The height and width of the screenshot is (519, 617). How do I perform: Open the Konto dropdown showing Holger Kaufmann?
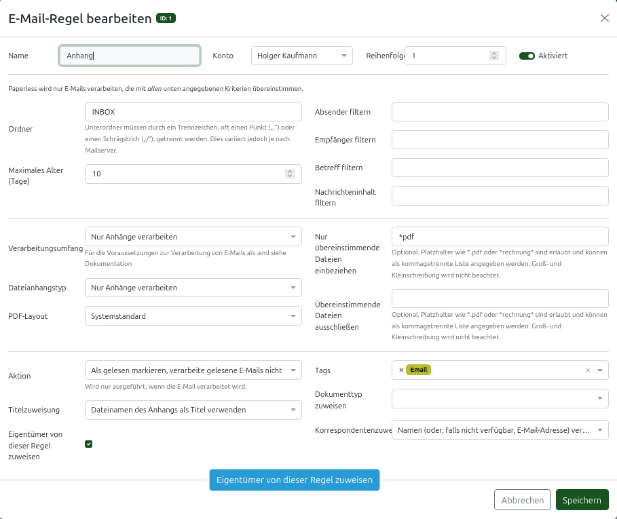301,56
